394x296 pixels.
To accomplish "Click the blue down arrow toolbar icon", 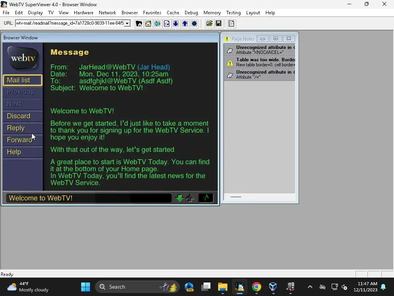I will pyautogui.click(x=175, y=24).
